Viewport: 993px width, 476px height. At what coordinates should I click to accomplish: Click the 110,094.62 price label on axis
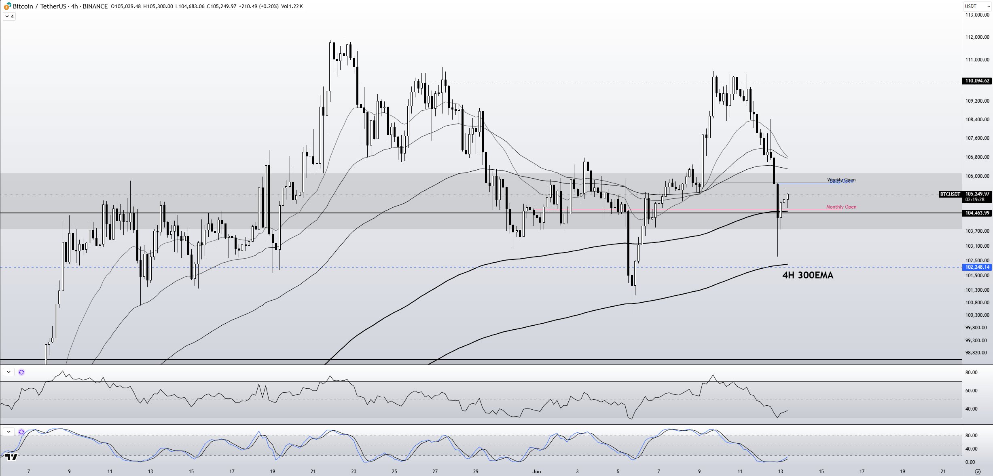click(x=977, y=81)
